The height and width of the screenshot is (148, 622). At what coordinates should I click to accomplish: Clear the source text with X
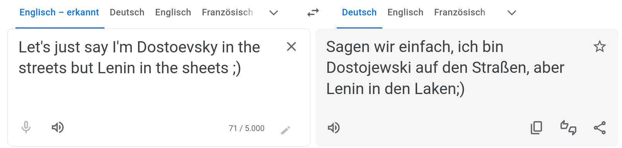click(291, 47)
